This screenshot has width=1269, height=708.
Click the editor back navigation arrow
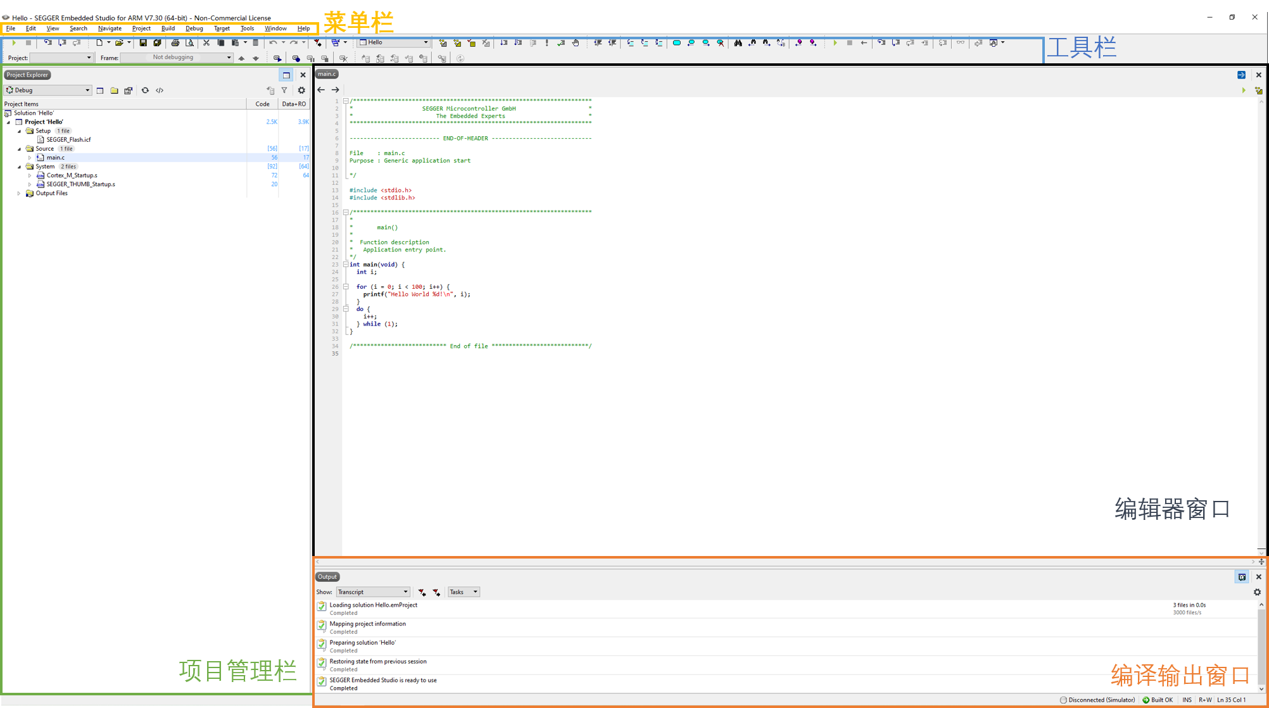tap(321, 90)
